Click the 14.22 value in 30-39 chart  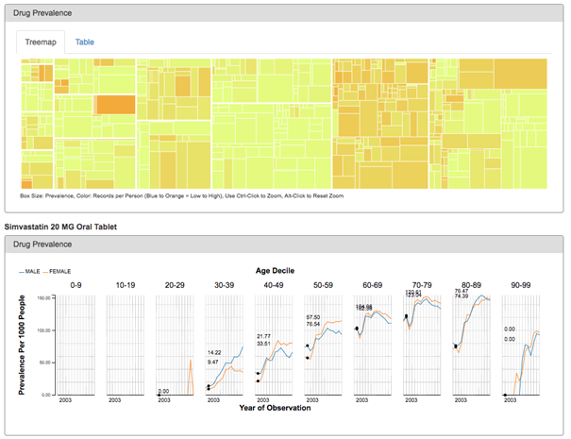(214, 352)
